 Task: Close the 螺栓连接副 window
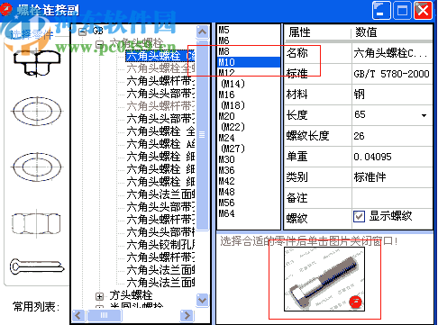pos(424,11)
